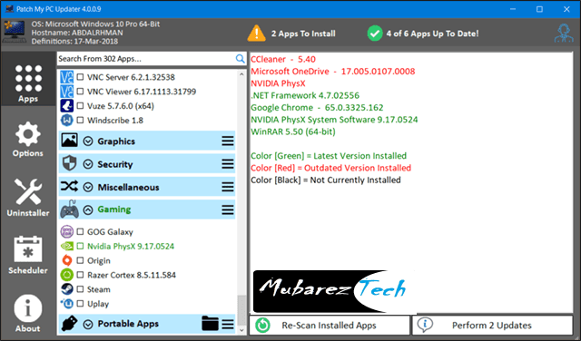Select .NET Framework 4.7.02556 entry
Image resolution: width=581 pixels, height=341 pixels.
click(x=305, y=95)
